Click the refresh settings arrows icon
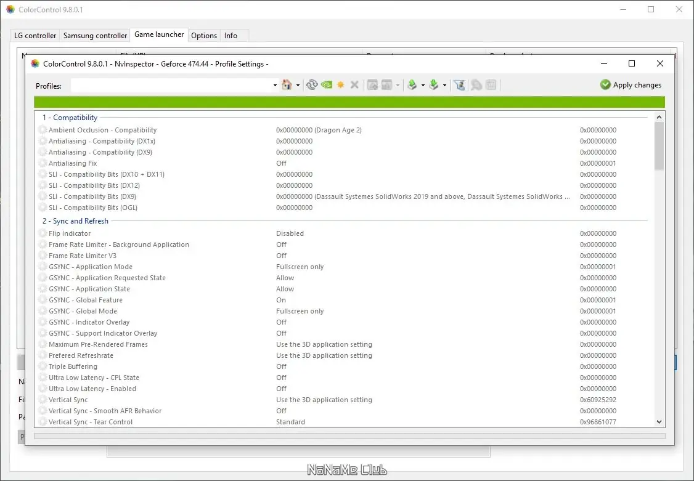 coord(312,85)
